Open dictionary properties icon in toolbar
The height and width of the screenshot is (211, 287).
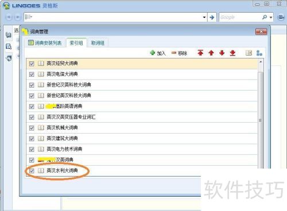pos(249,53)
